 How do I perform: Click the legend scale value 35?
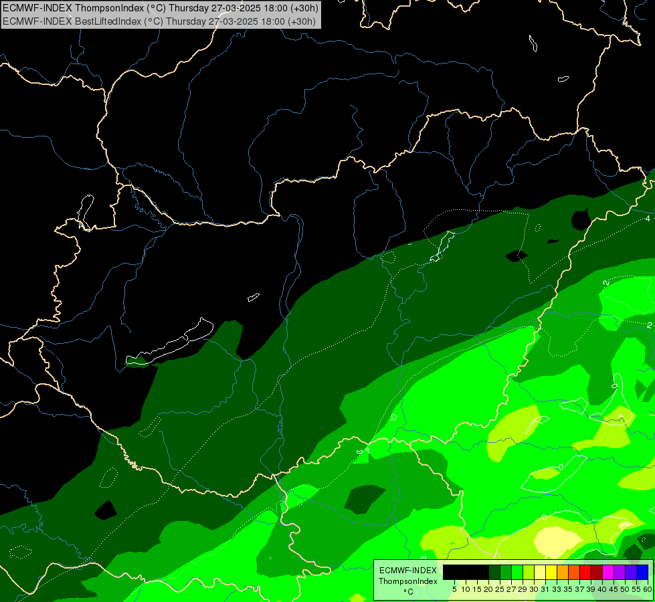[x=568, y=589]
